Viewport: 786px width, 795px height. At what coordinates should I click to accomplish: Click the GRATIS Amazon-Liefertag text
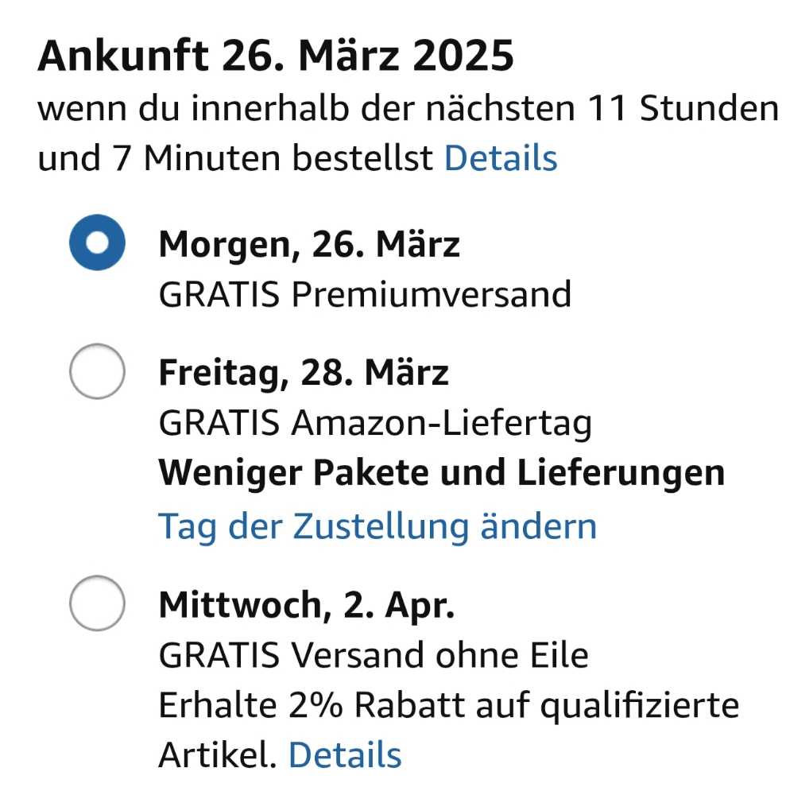tap(375, 423)
